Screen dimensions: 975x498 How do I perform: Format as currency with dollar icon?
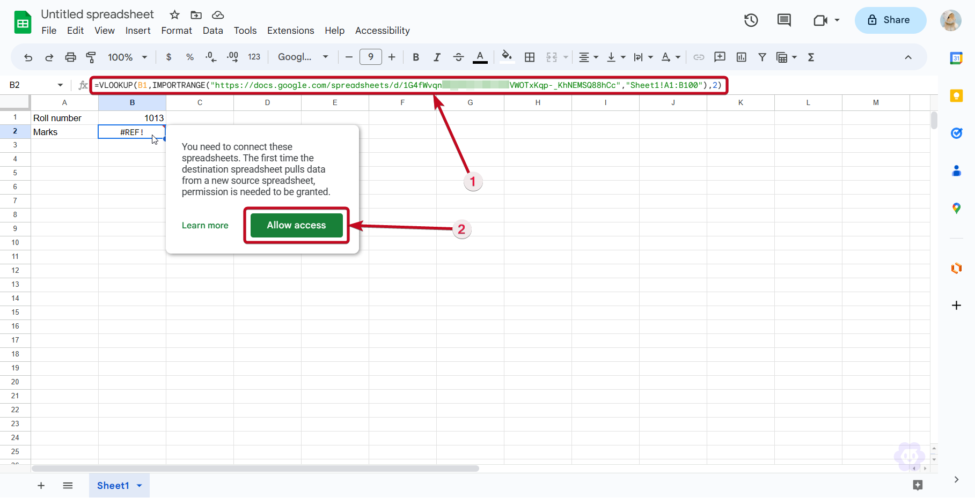click(x=169, y=57)
